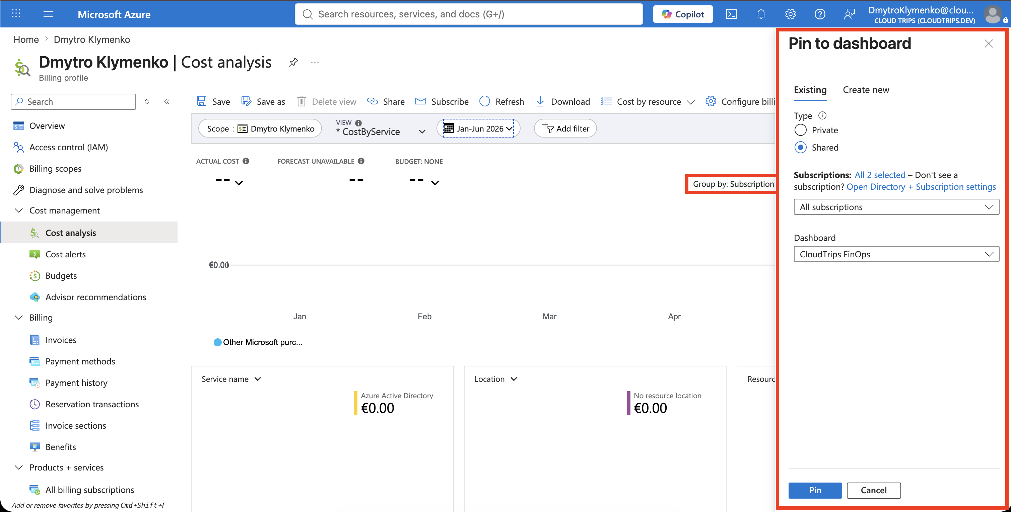The height and width of the screenshot is (512, 1011).
Task: Open the Jan-Jun 2026 date range picker
Action: (x=478, y=128)
